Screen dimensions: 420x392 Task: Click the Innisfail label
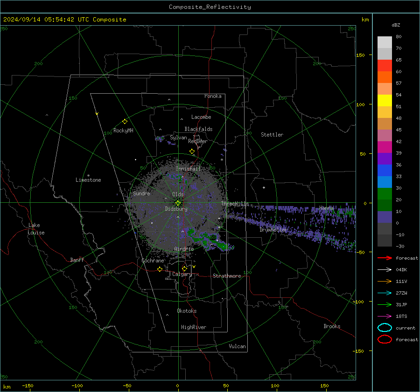click(x=188, y=169)
